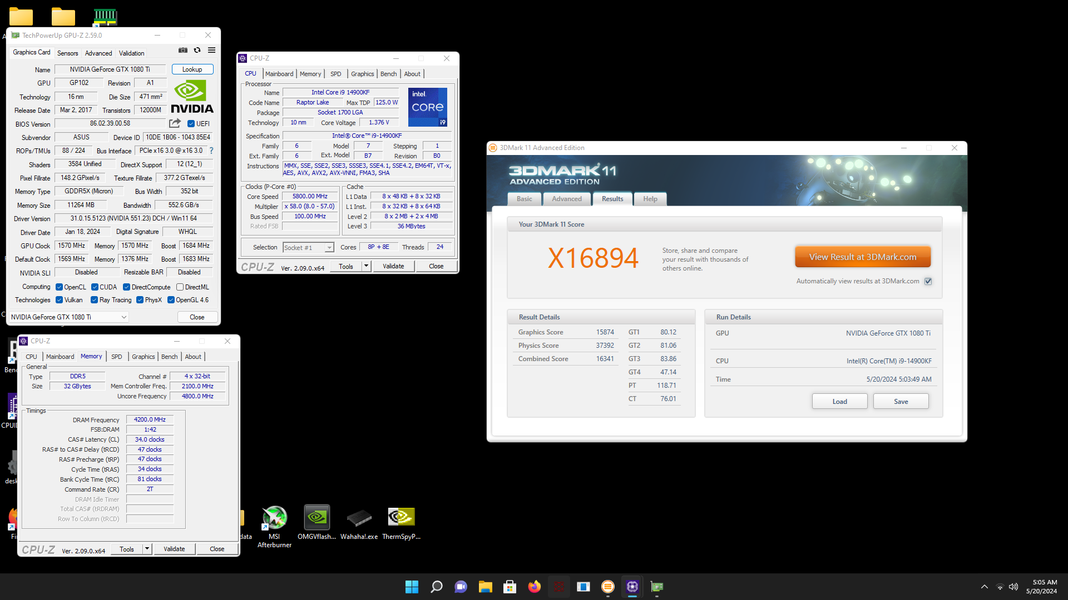Toggle CUDA checkbox
The image size is (1068, 600).
pos(95,287)
